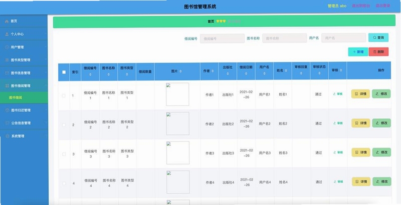Click 修改 button for row 1
This screenshot has height=205, width=401.
pos(381,93)
